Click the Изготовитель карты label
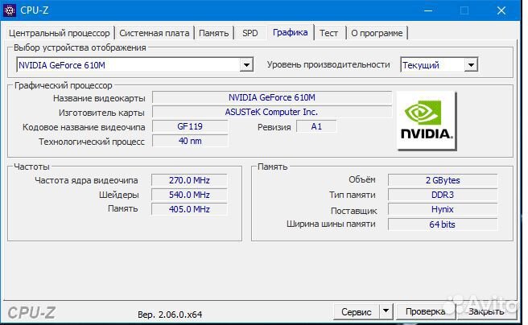528x325 pixels. point(101,113)
